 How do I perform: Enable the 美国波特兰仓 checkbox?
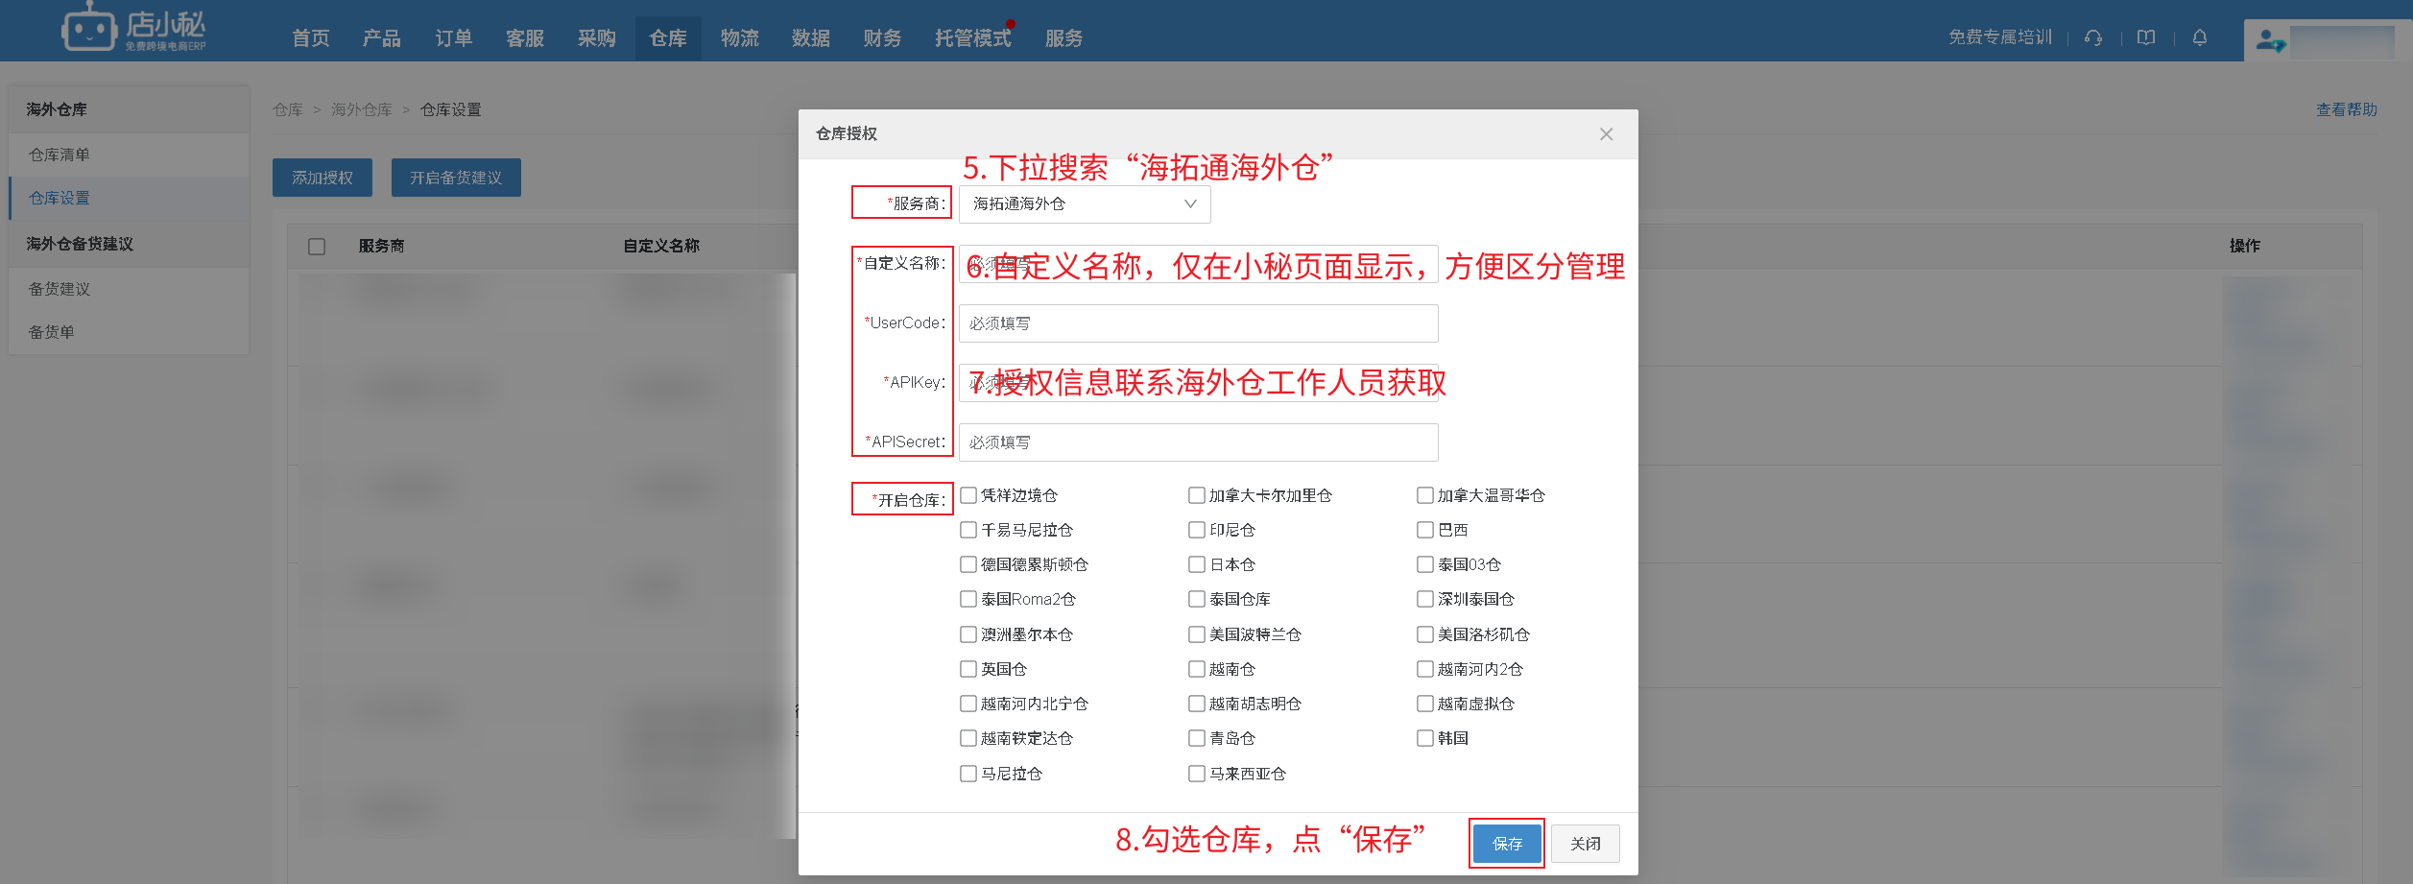[1197, 634]
